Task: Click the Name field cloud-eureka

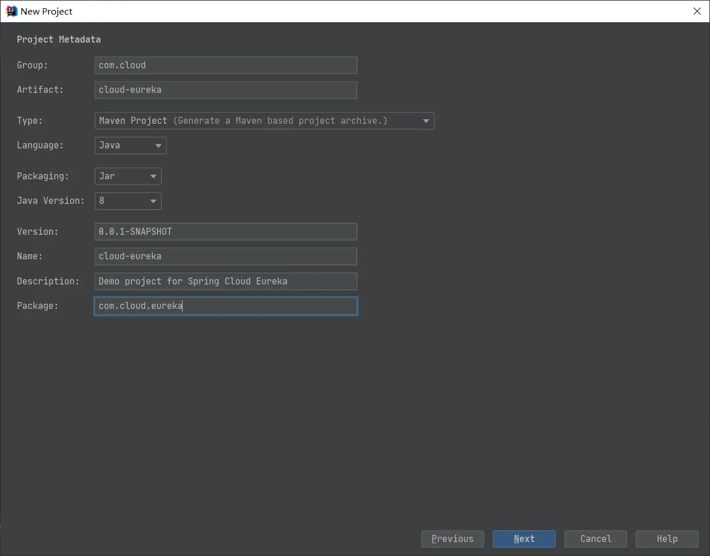Action: pyautogui.click(x=226, y=256)
